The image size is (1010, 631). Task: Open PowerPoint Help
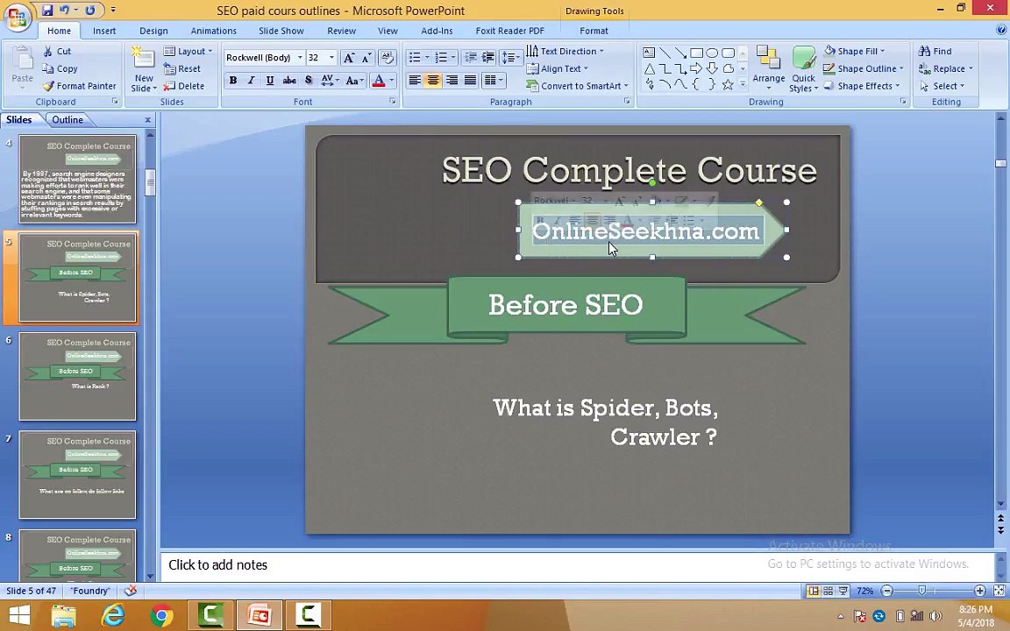[x=1000, y=30]
